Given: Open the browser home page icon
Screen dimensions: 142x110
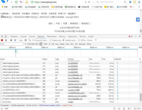Looking at the screenshot, I should (27, 2).
